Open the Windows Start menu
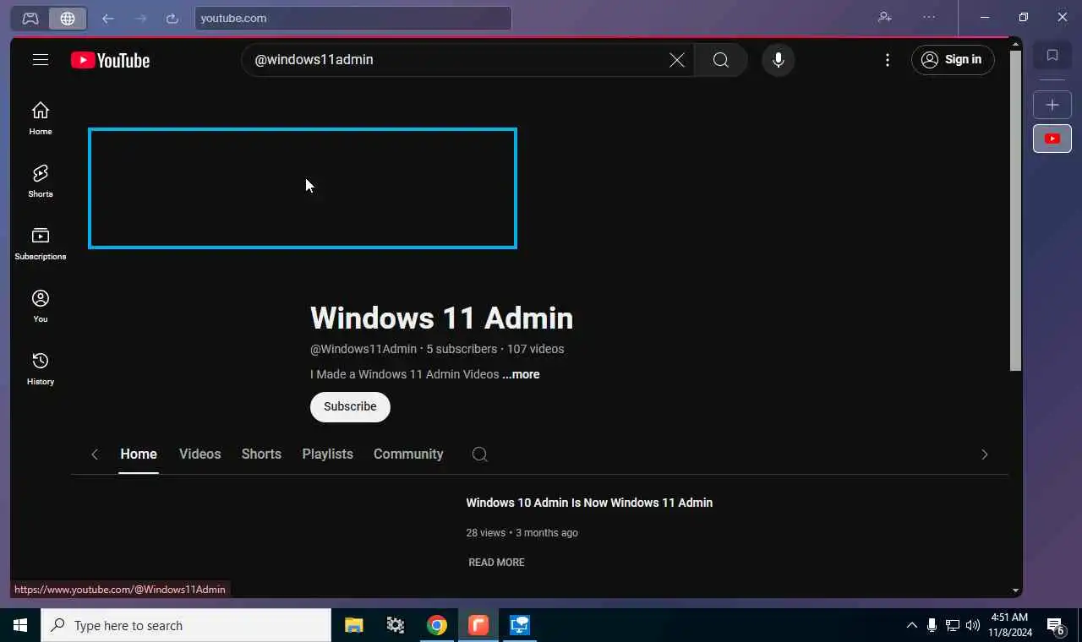Screen dimensions: 1082x642 tap(20, 625)
